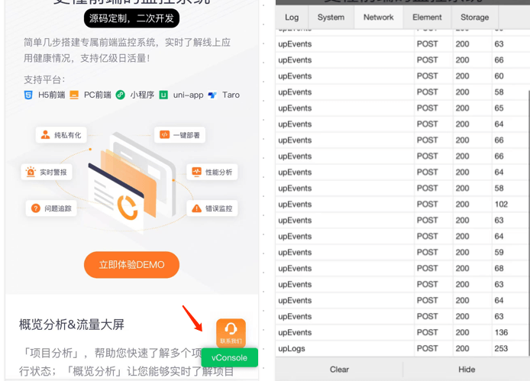Image resolution: width=530 pixels, height=381 pixels.
Task: Click the 一键部署 code icon
Action: click(x=164, y=134)
